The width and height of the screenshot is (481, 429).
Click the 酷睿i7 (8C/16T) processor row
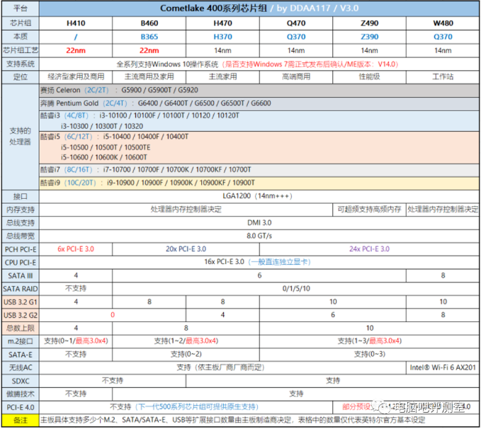coord(259,170)
